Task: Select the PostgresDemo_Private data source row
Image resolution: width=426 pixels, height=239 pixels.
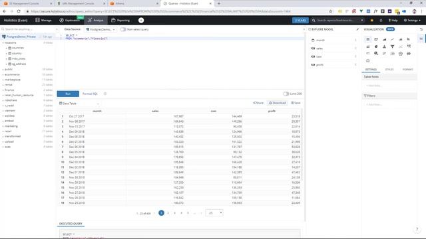Action: tap(27, 37)
